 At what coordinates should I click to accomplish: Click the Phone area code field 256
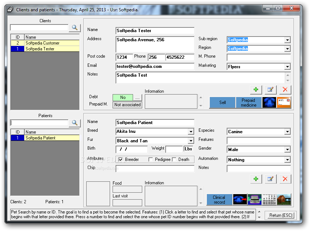156,57
